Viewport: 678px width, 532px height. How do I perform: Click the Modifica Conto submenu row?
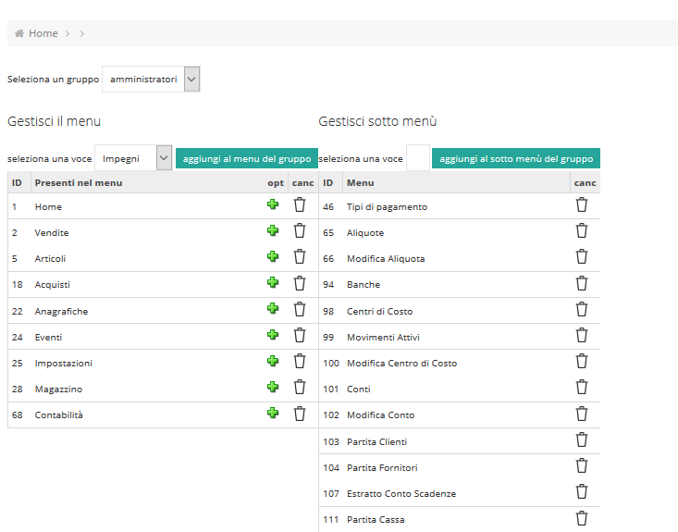(x=459, y=414)
